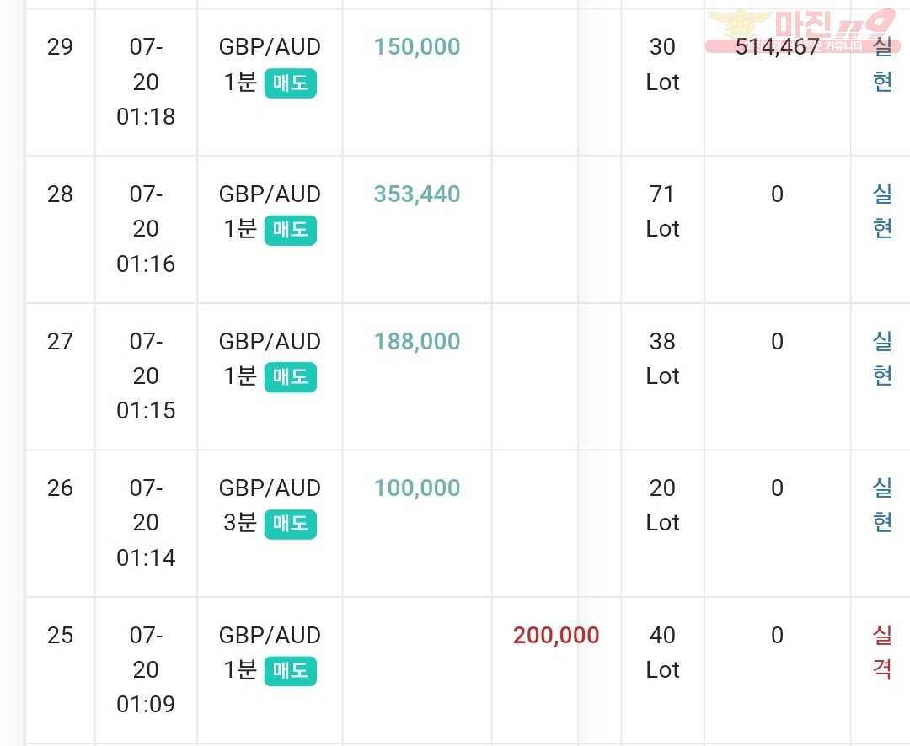Select the 353,440 profit amount
Image resolution: width=910 pixels, height=746 pixels.
pos(417,194)
